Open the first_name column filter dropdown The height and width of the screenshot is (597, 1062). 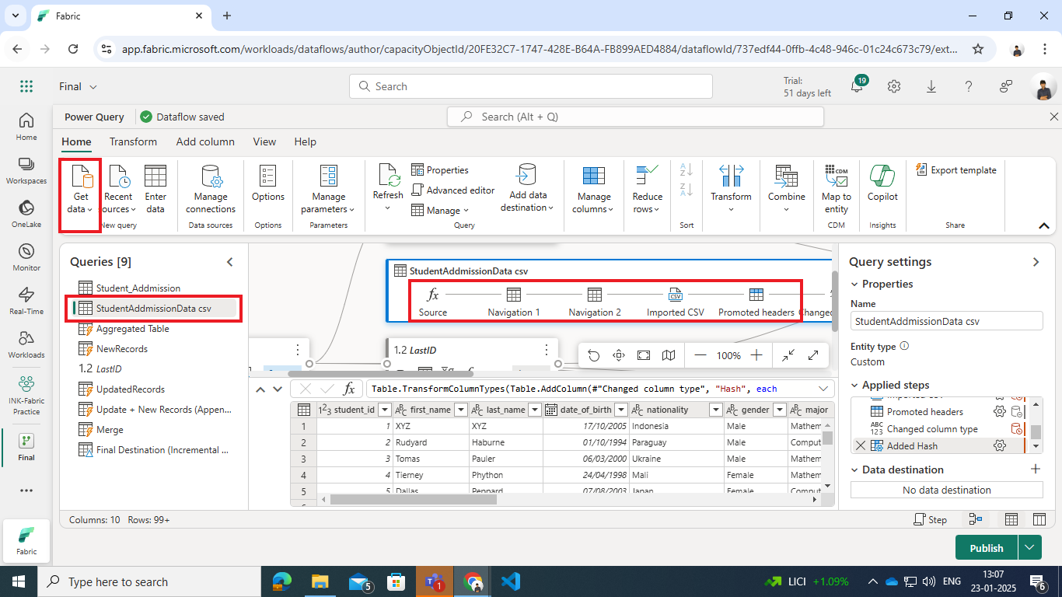460,410
